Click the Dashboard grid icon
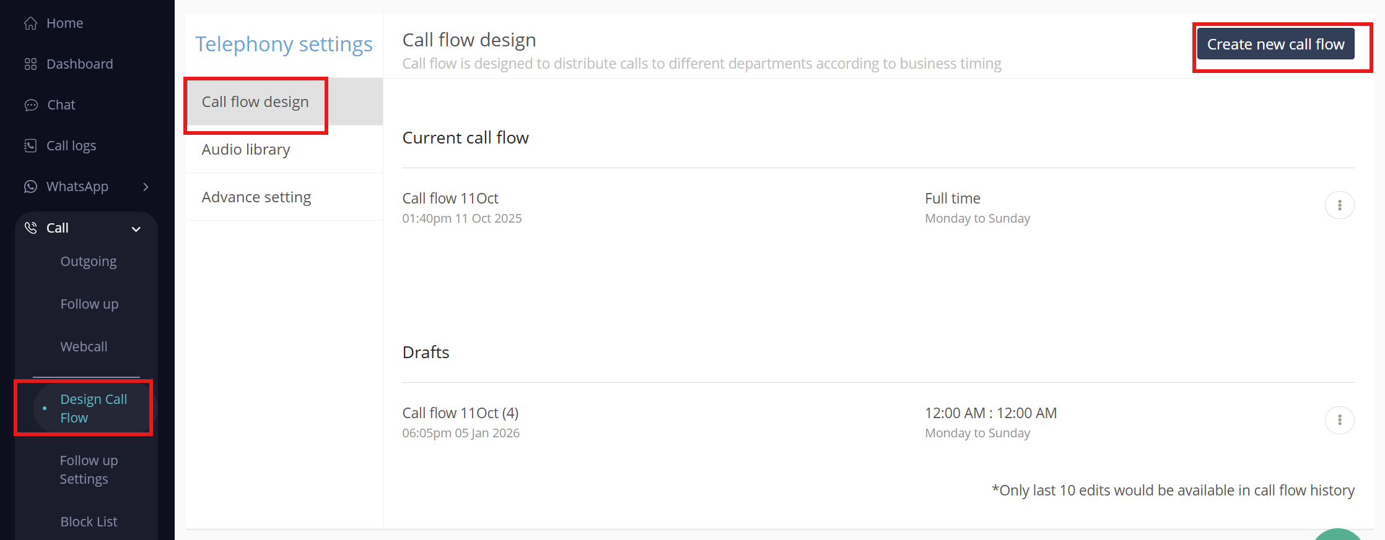 [30, 64]
